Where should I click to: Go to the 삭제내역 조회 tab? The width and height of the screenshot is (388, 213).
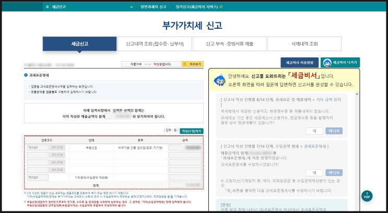pyautogui.click(x=304, y=44)
